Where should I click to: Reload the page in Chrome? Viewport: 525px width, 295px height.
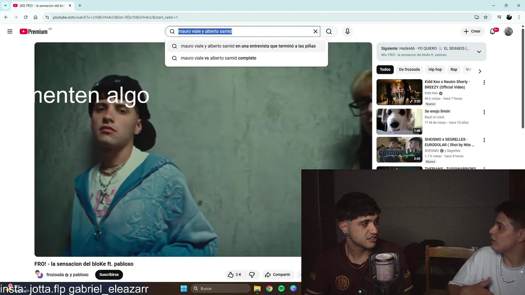(x=25, y=17)
